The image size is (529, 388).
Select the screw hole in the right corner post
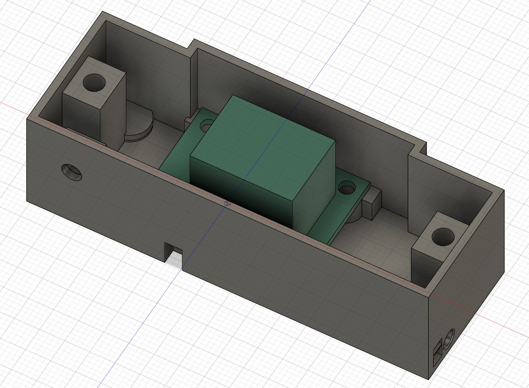(x=443, y=236)
